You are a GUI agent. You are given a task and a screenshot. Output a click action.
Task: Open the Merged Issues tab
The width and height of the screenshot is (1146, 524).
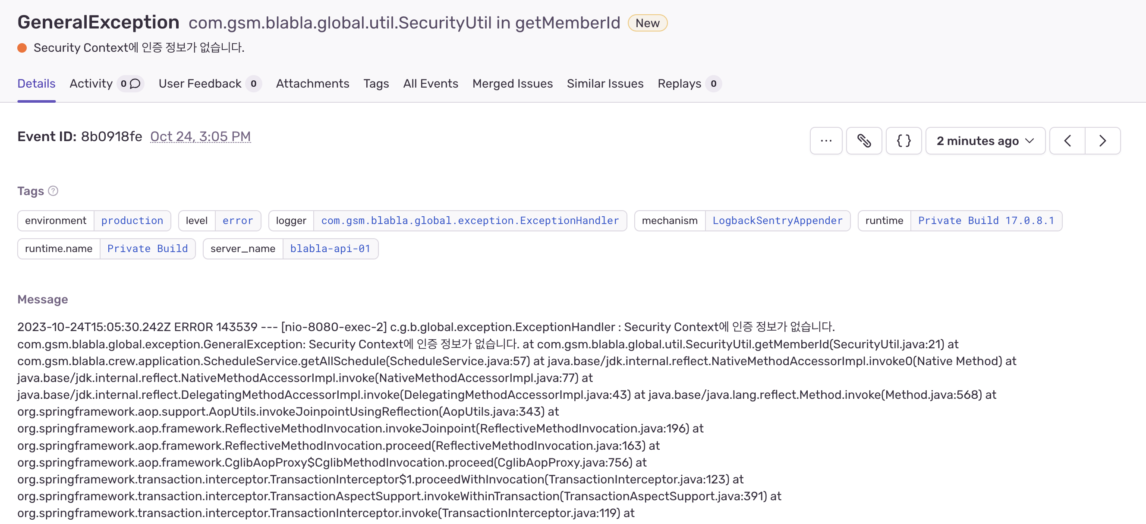coord(512,84)
